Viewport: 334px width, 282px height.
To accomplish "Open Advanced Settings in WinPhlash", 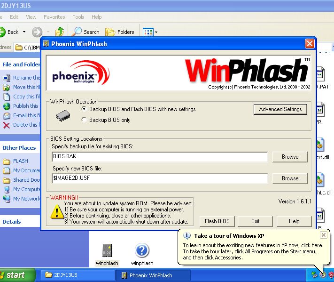I will (280, 109).
